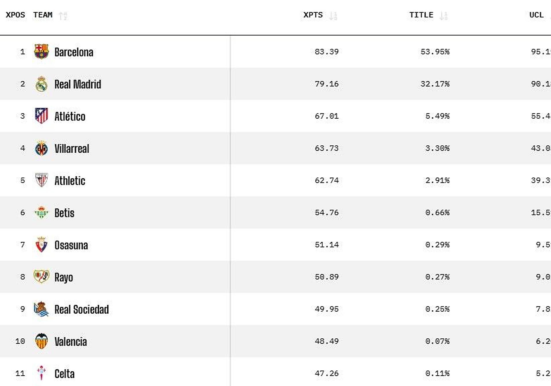This screenshot has width=551, height=386.
Task: Click the Osasuna club crest icon
Action: point(41,245)
